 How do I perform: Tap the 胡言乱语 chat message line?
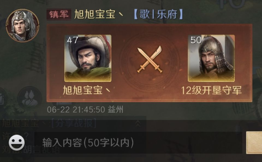(x=31, y=149)
